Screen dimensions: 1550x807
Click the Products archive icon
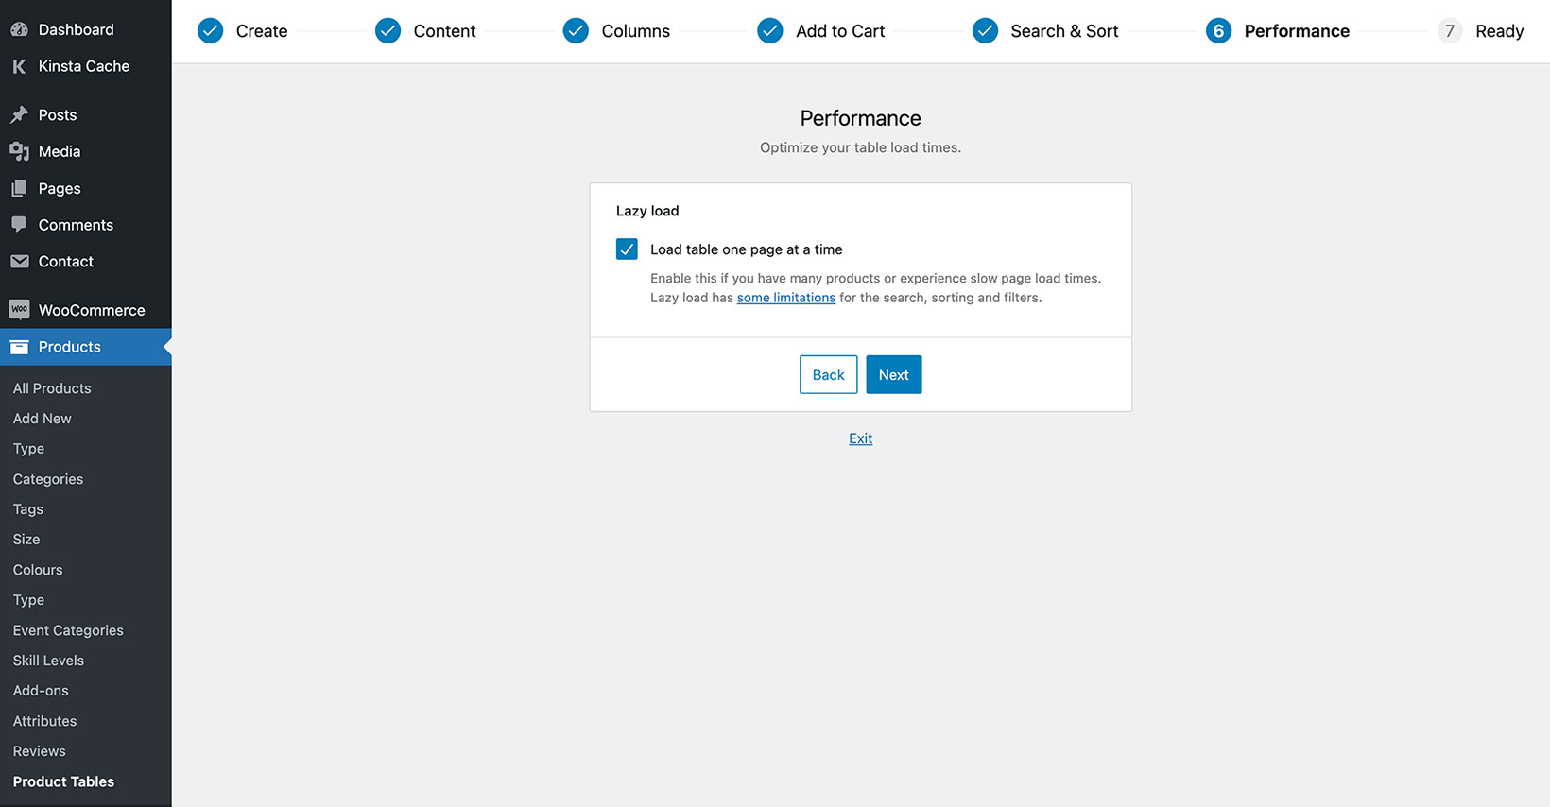click(x=19, y=347)
